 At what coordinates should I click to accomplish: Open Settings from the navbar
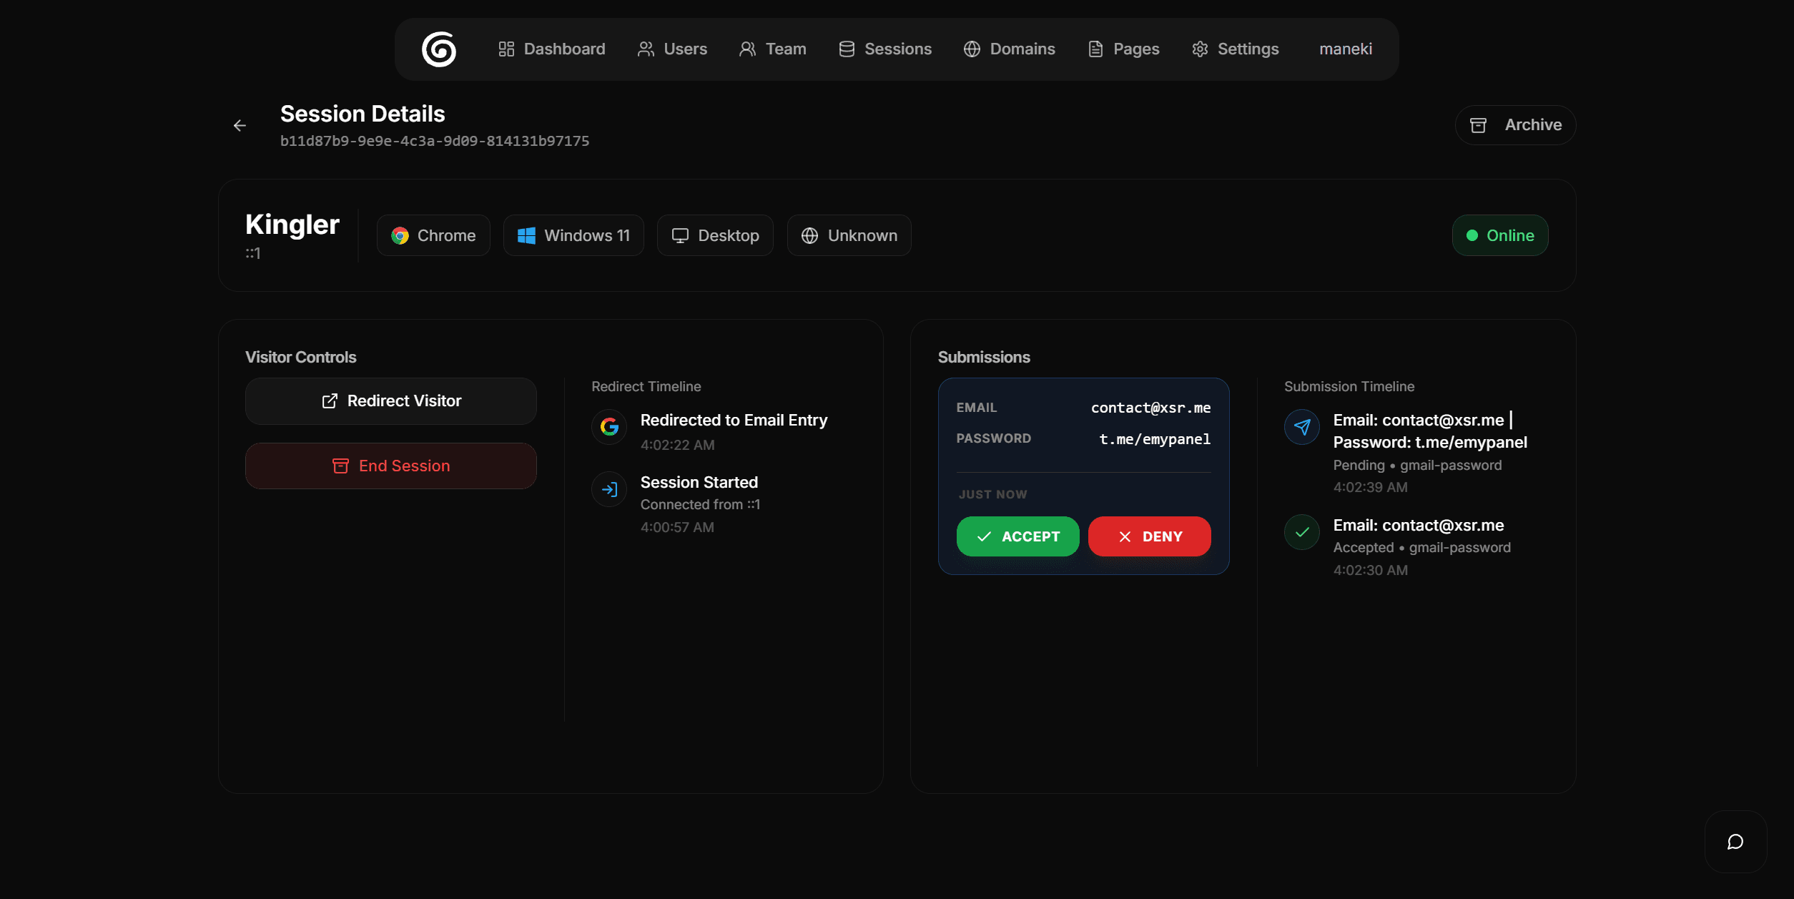coord(1235,49)
